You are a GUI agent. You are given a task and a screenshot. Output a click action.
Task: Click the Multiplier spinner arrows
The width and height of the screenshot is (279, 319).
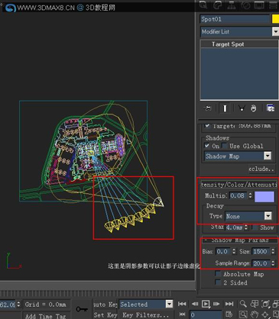(x=251, y=195)
